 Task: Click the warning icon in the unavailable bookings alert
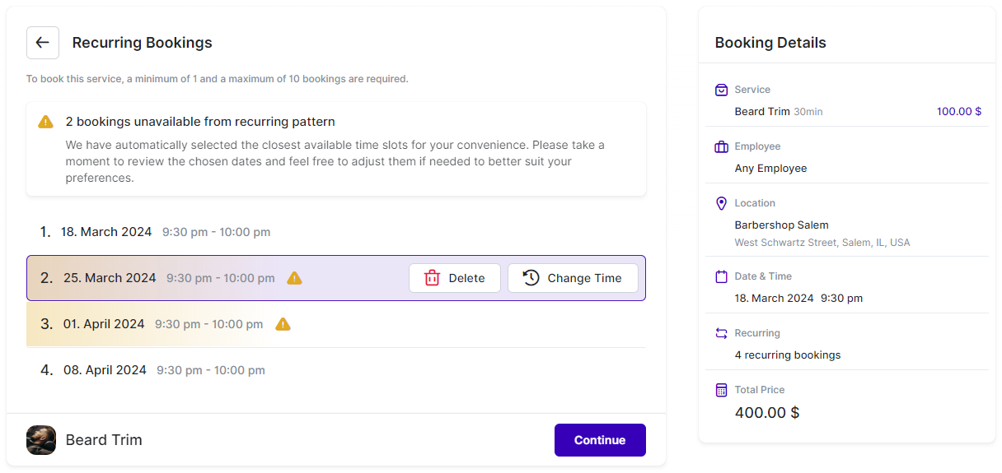[x=46, y=122]
